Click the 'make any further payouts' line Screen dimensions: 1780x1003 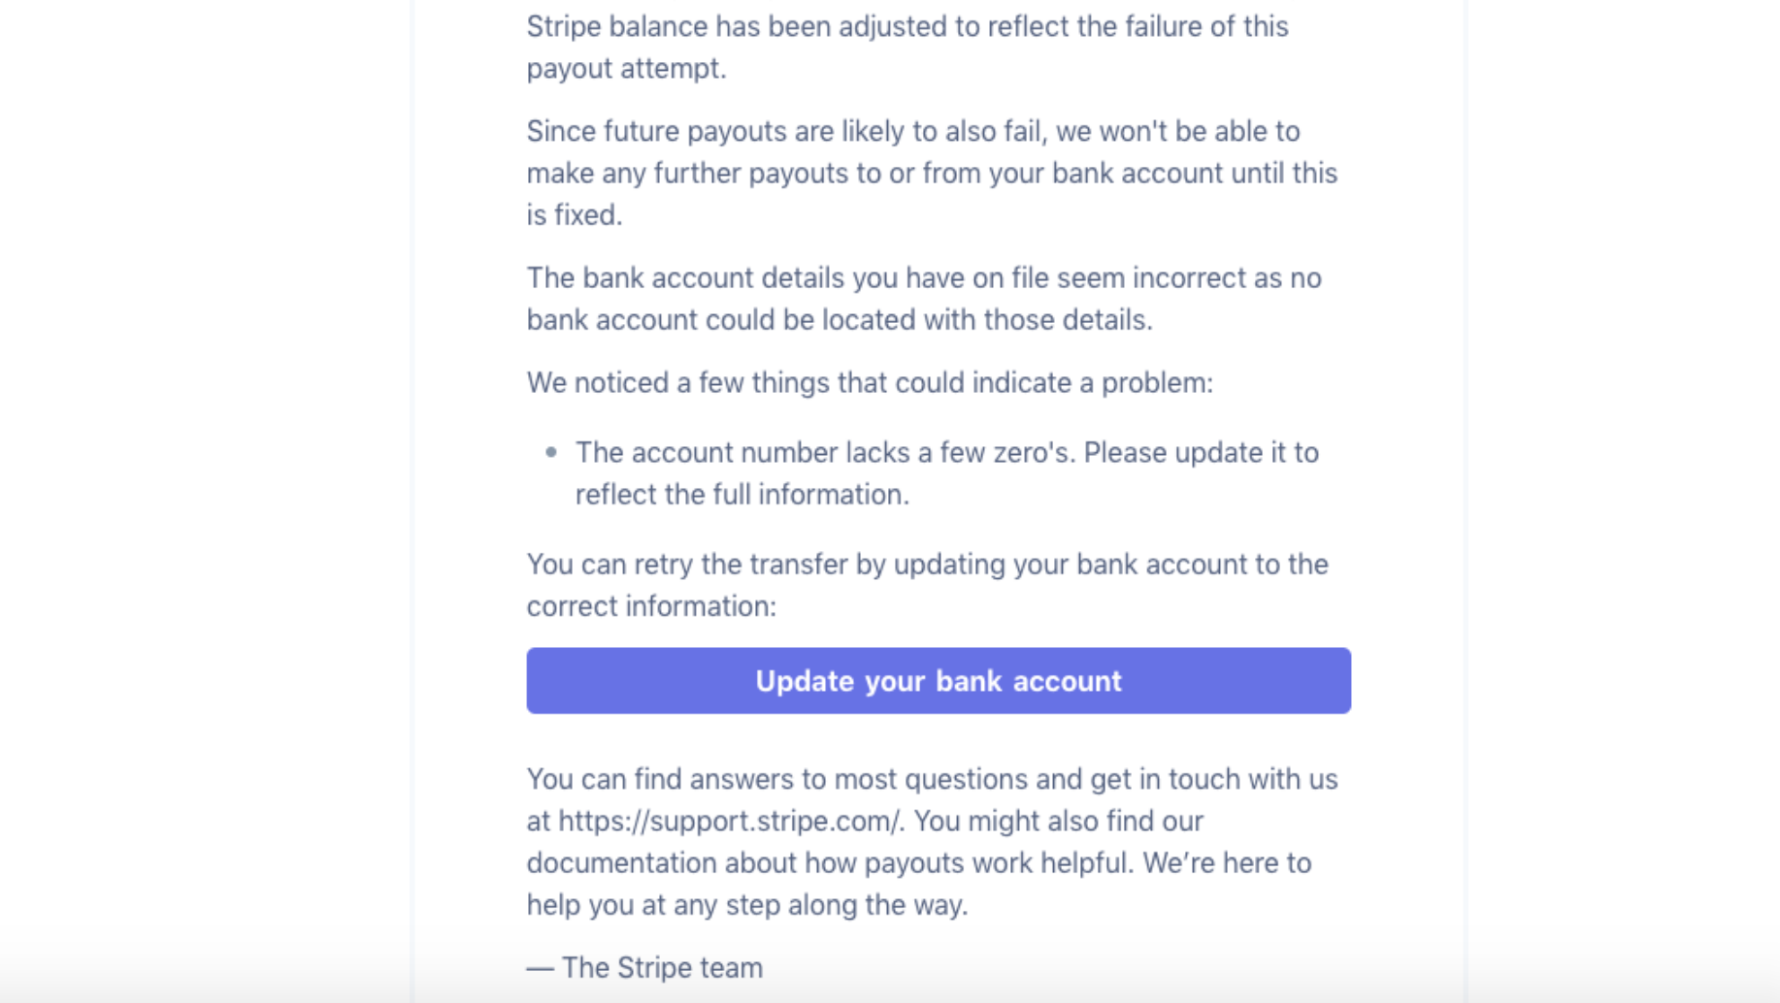tap(932, 174)
